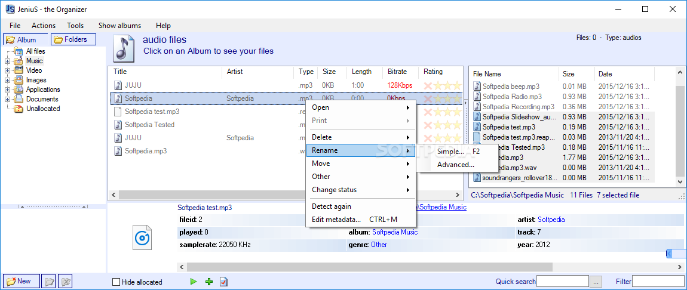687x290 pixels.
Task: Open the Show albums menu
Action: (119, 26)
